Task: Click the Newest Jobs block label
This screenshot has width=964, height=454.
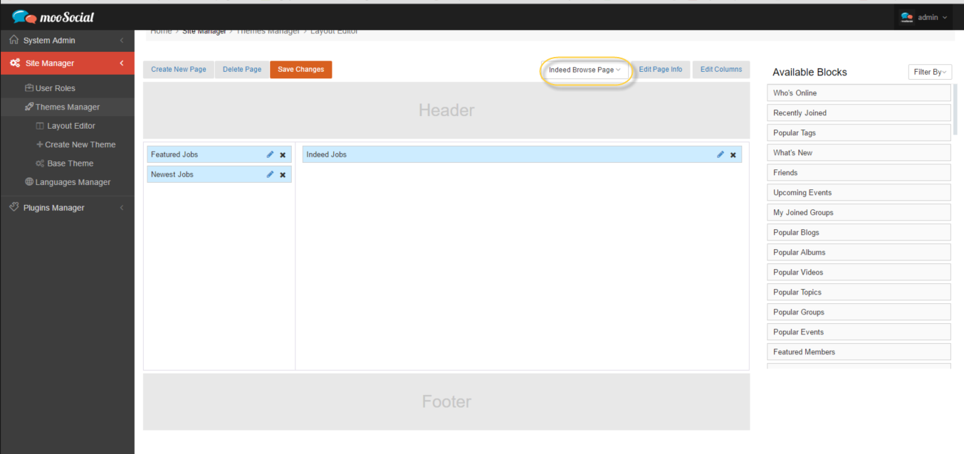Action: coord(172,174)
